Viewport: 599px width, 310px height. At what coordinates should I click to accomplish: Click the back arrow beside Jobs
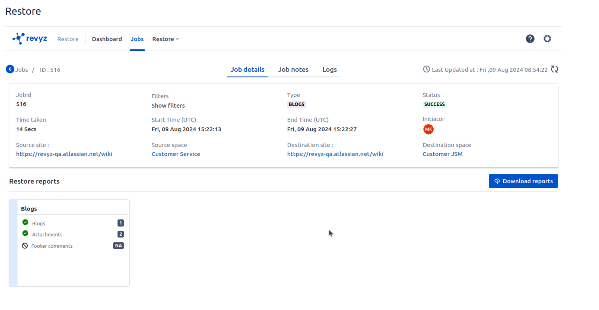coord(10,69)
